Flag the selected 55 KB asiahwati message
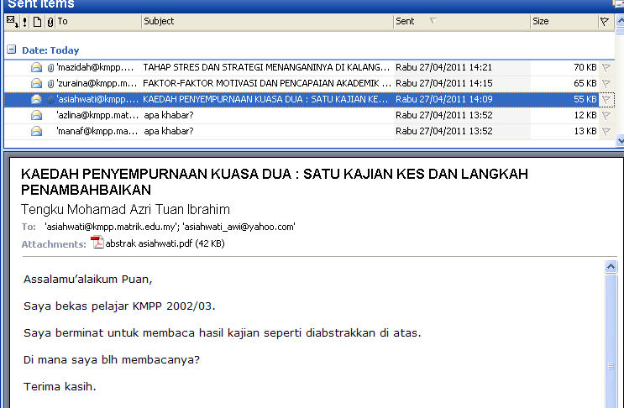This screenshot has height=408, width=624. 606,99
